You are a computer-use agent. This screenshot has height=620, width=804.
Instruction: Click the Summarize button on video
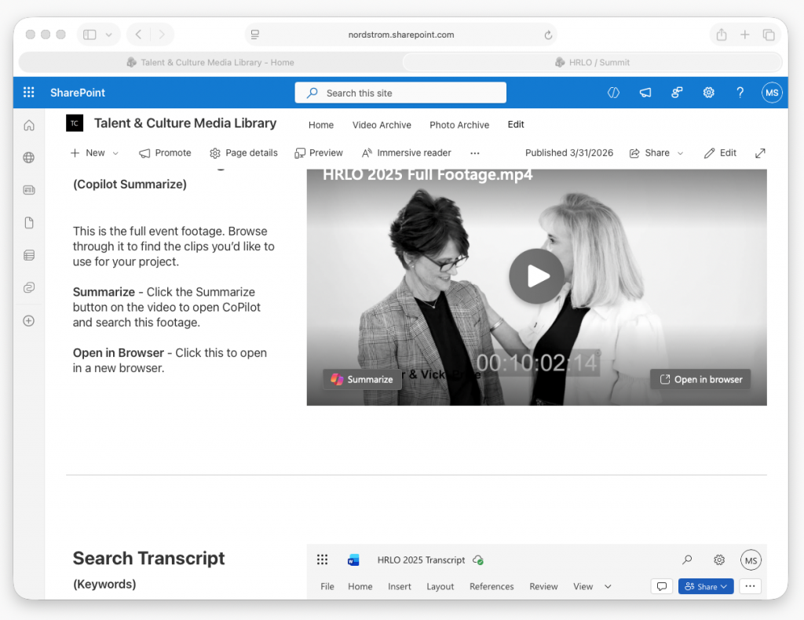[362, 379]
